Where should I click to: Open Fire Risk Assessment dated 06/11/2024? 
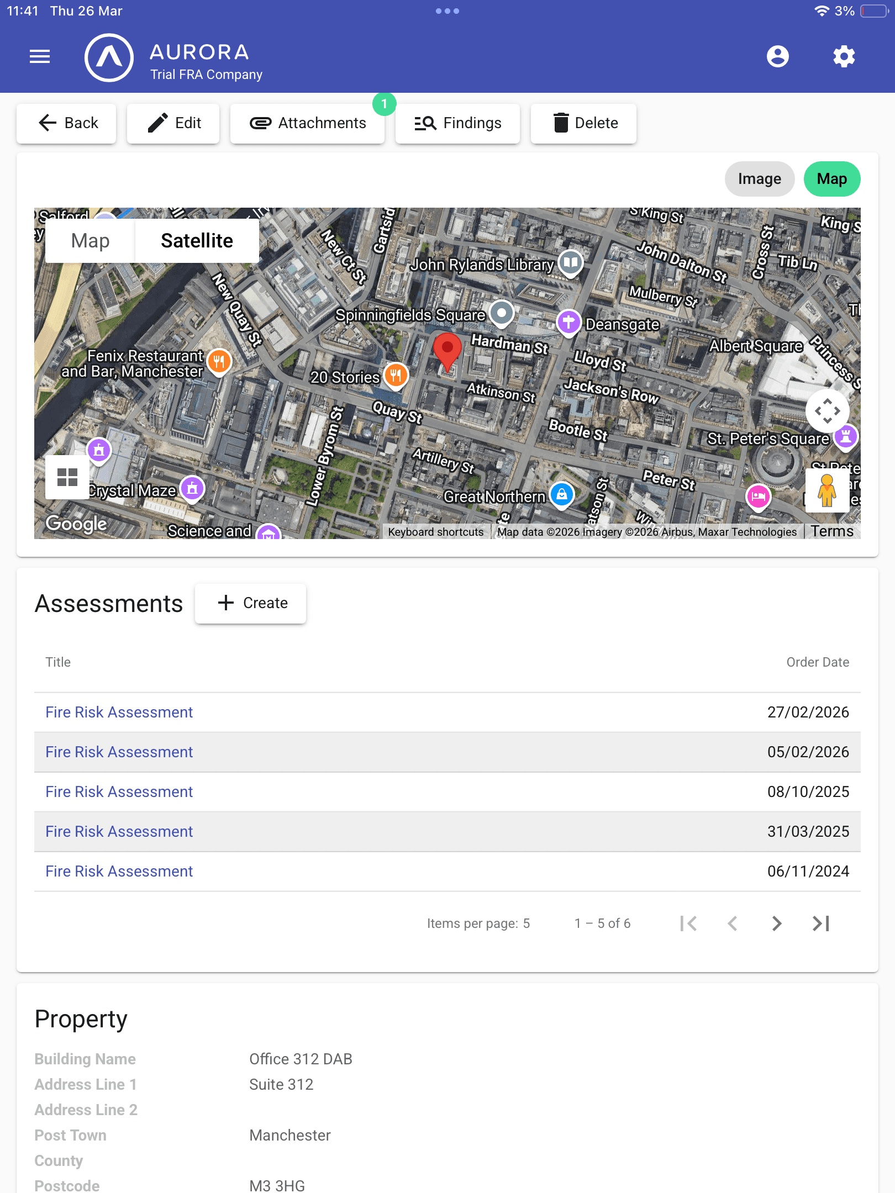coord(119,872)
